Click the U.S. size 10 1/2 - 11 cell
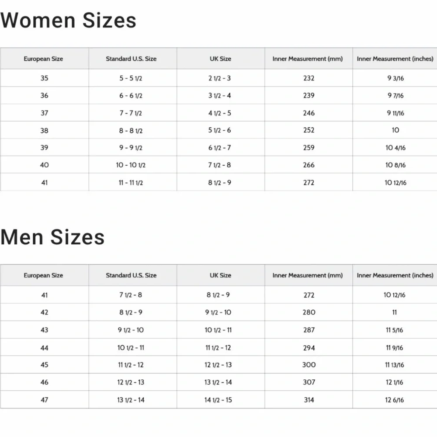 pyautogui.click(x=131, y=348)
